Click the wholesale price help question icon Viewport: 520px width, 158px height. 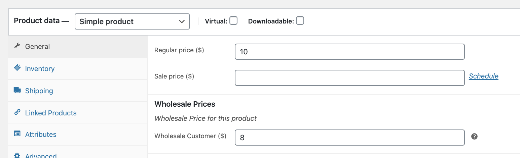tap(474, 136)
